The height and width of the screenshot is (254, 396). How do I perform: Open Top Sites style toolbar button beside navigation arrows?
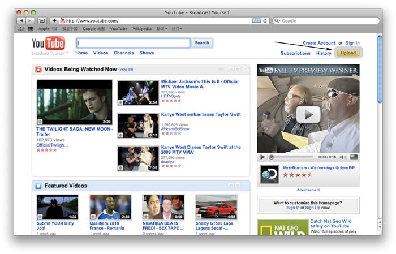pyautogui.click(x=42, y=21)
